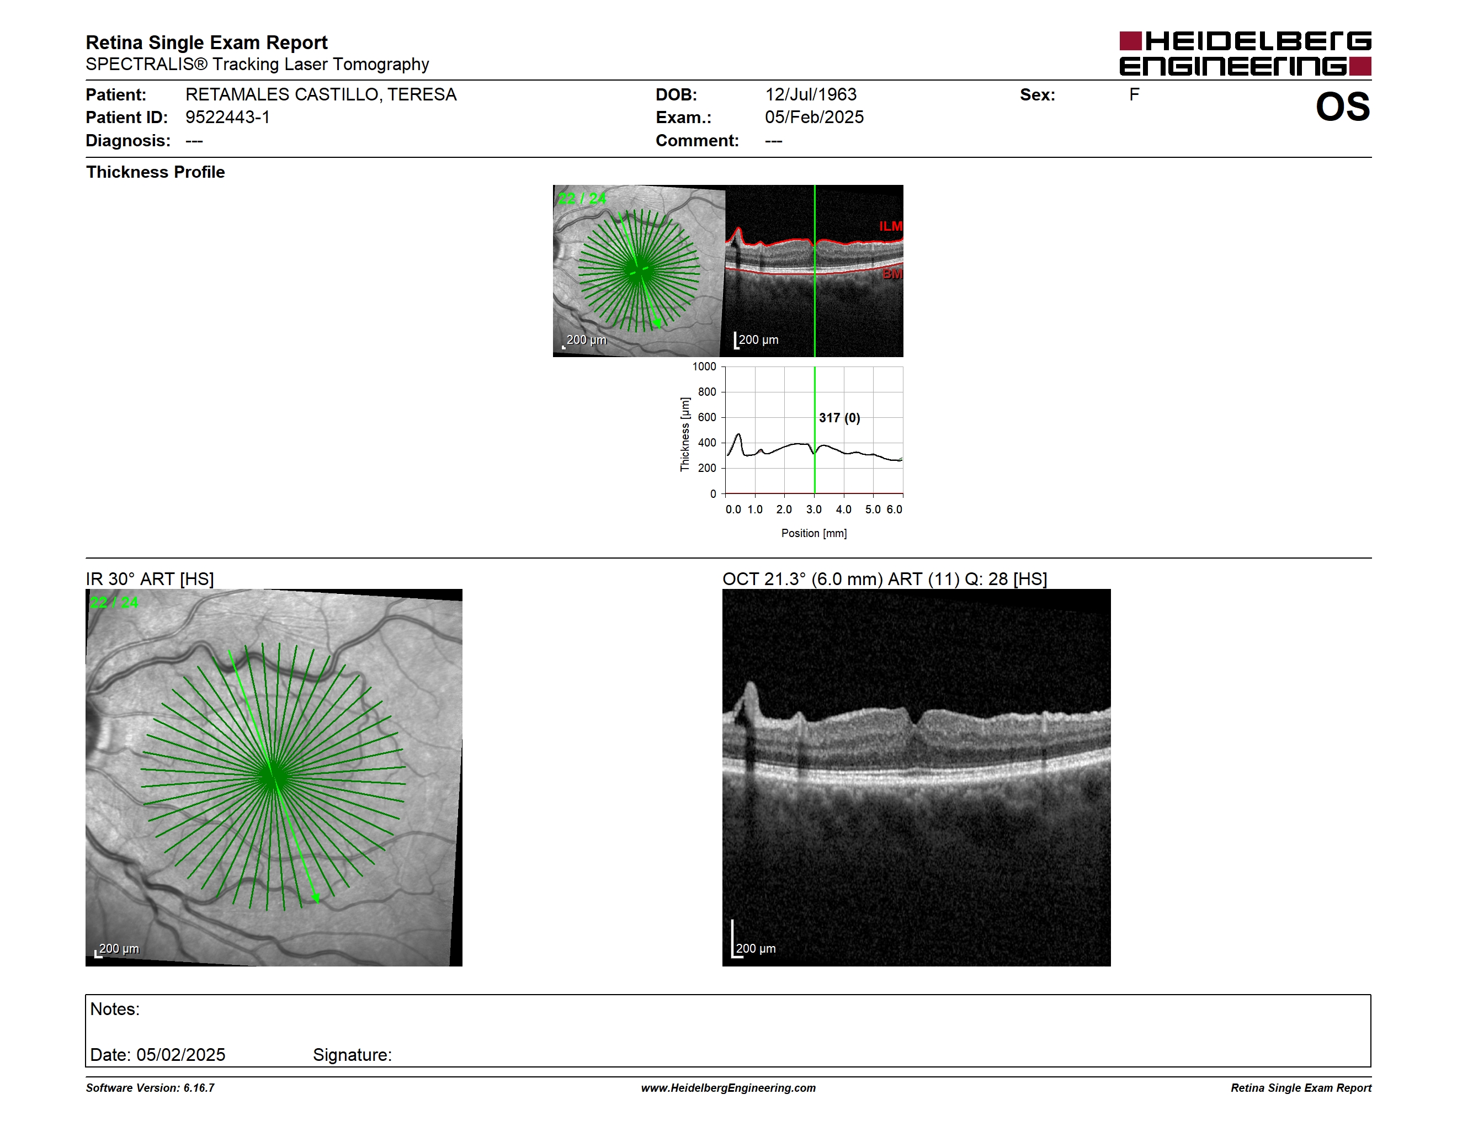This screenshot has width=1457, height=1126.
Task: Click the red BM label
Action: coord(892,274)
